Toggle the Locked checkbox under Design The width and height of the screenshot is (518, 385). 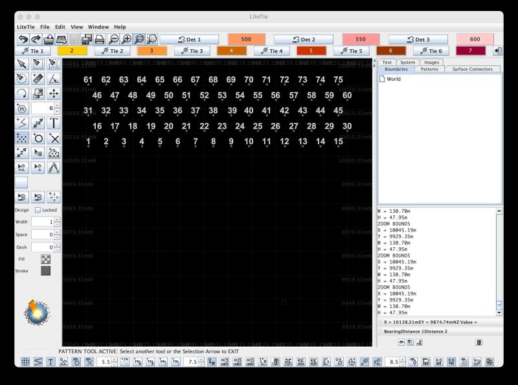[36, 210]
